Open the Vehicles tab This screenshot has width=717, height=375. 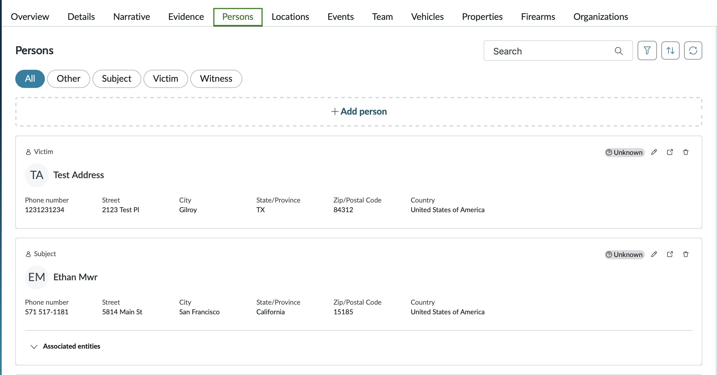click(x=427, y=17)
